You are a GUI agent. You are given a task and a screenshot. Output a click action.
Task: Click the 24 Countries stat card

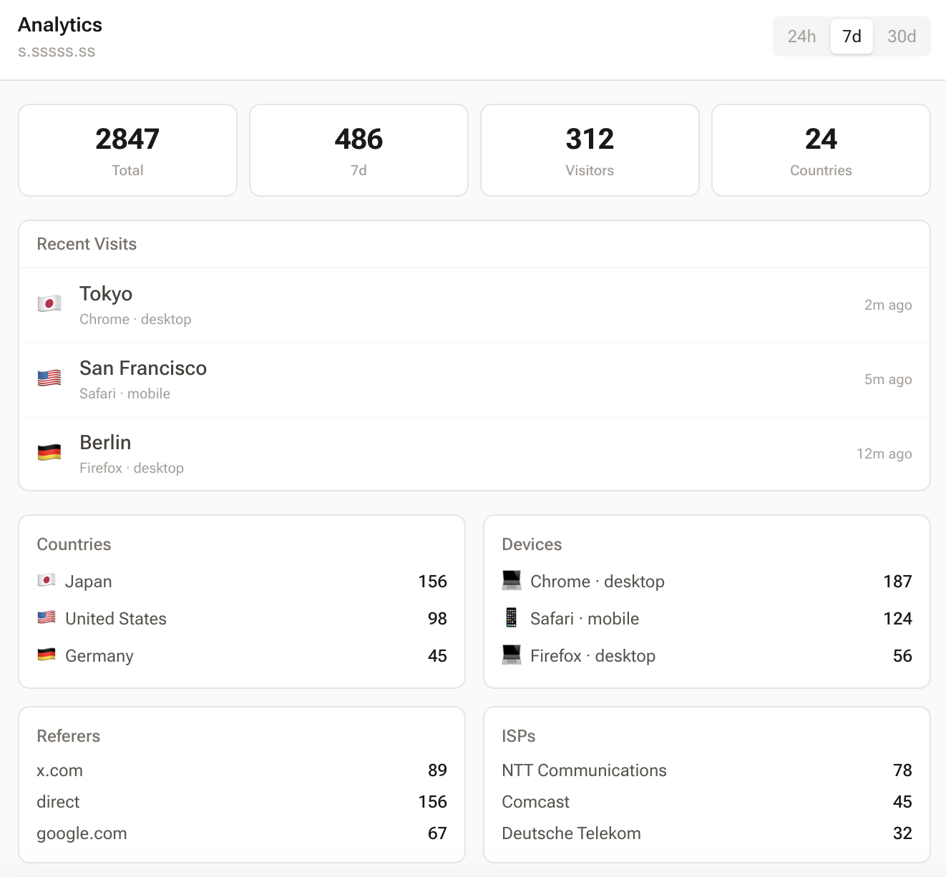821,150
